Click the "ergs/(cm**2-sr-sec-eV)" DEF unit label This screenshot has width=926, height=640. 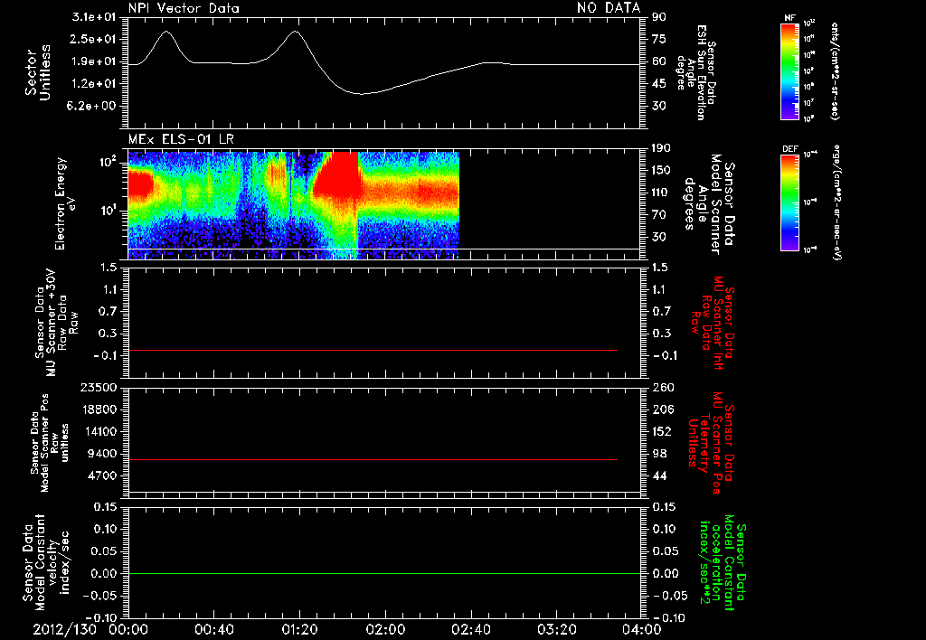click(x=836, y=202)
